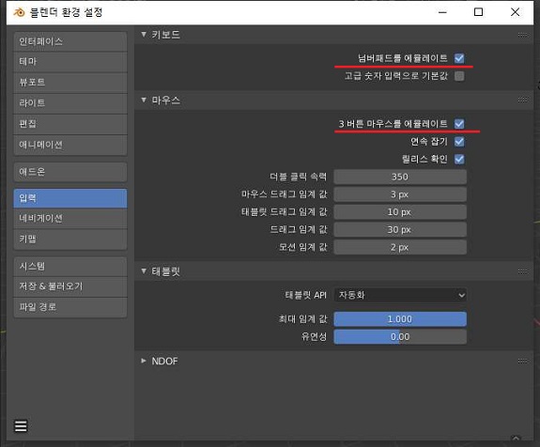Switch to the 라이트 tab
Screen dimensions: 540x447
[x=70, y=103]
